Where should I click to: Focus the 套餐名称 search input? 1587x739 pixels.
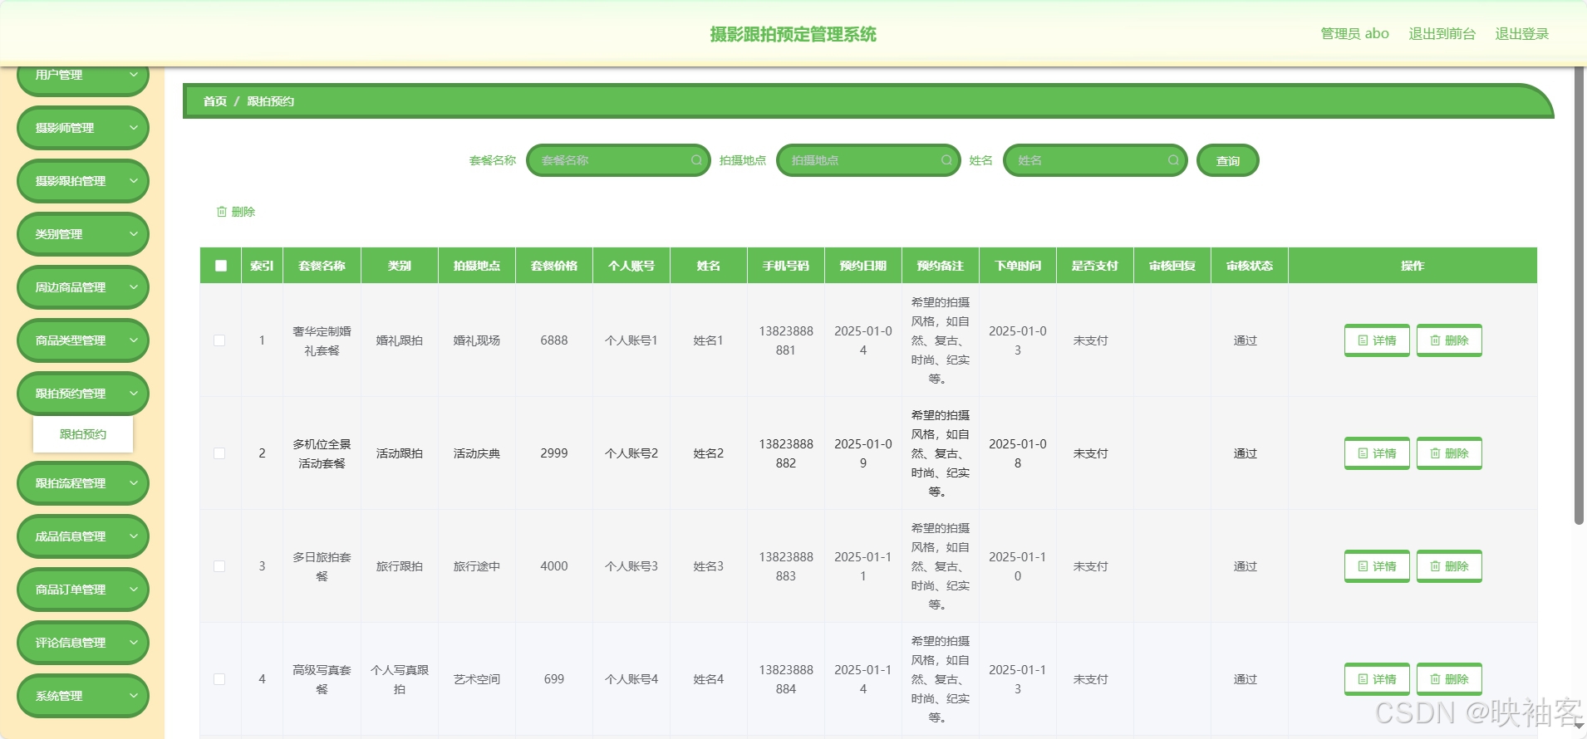(x=618, y=160)
